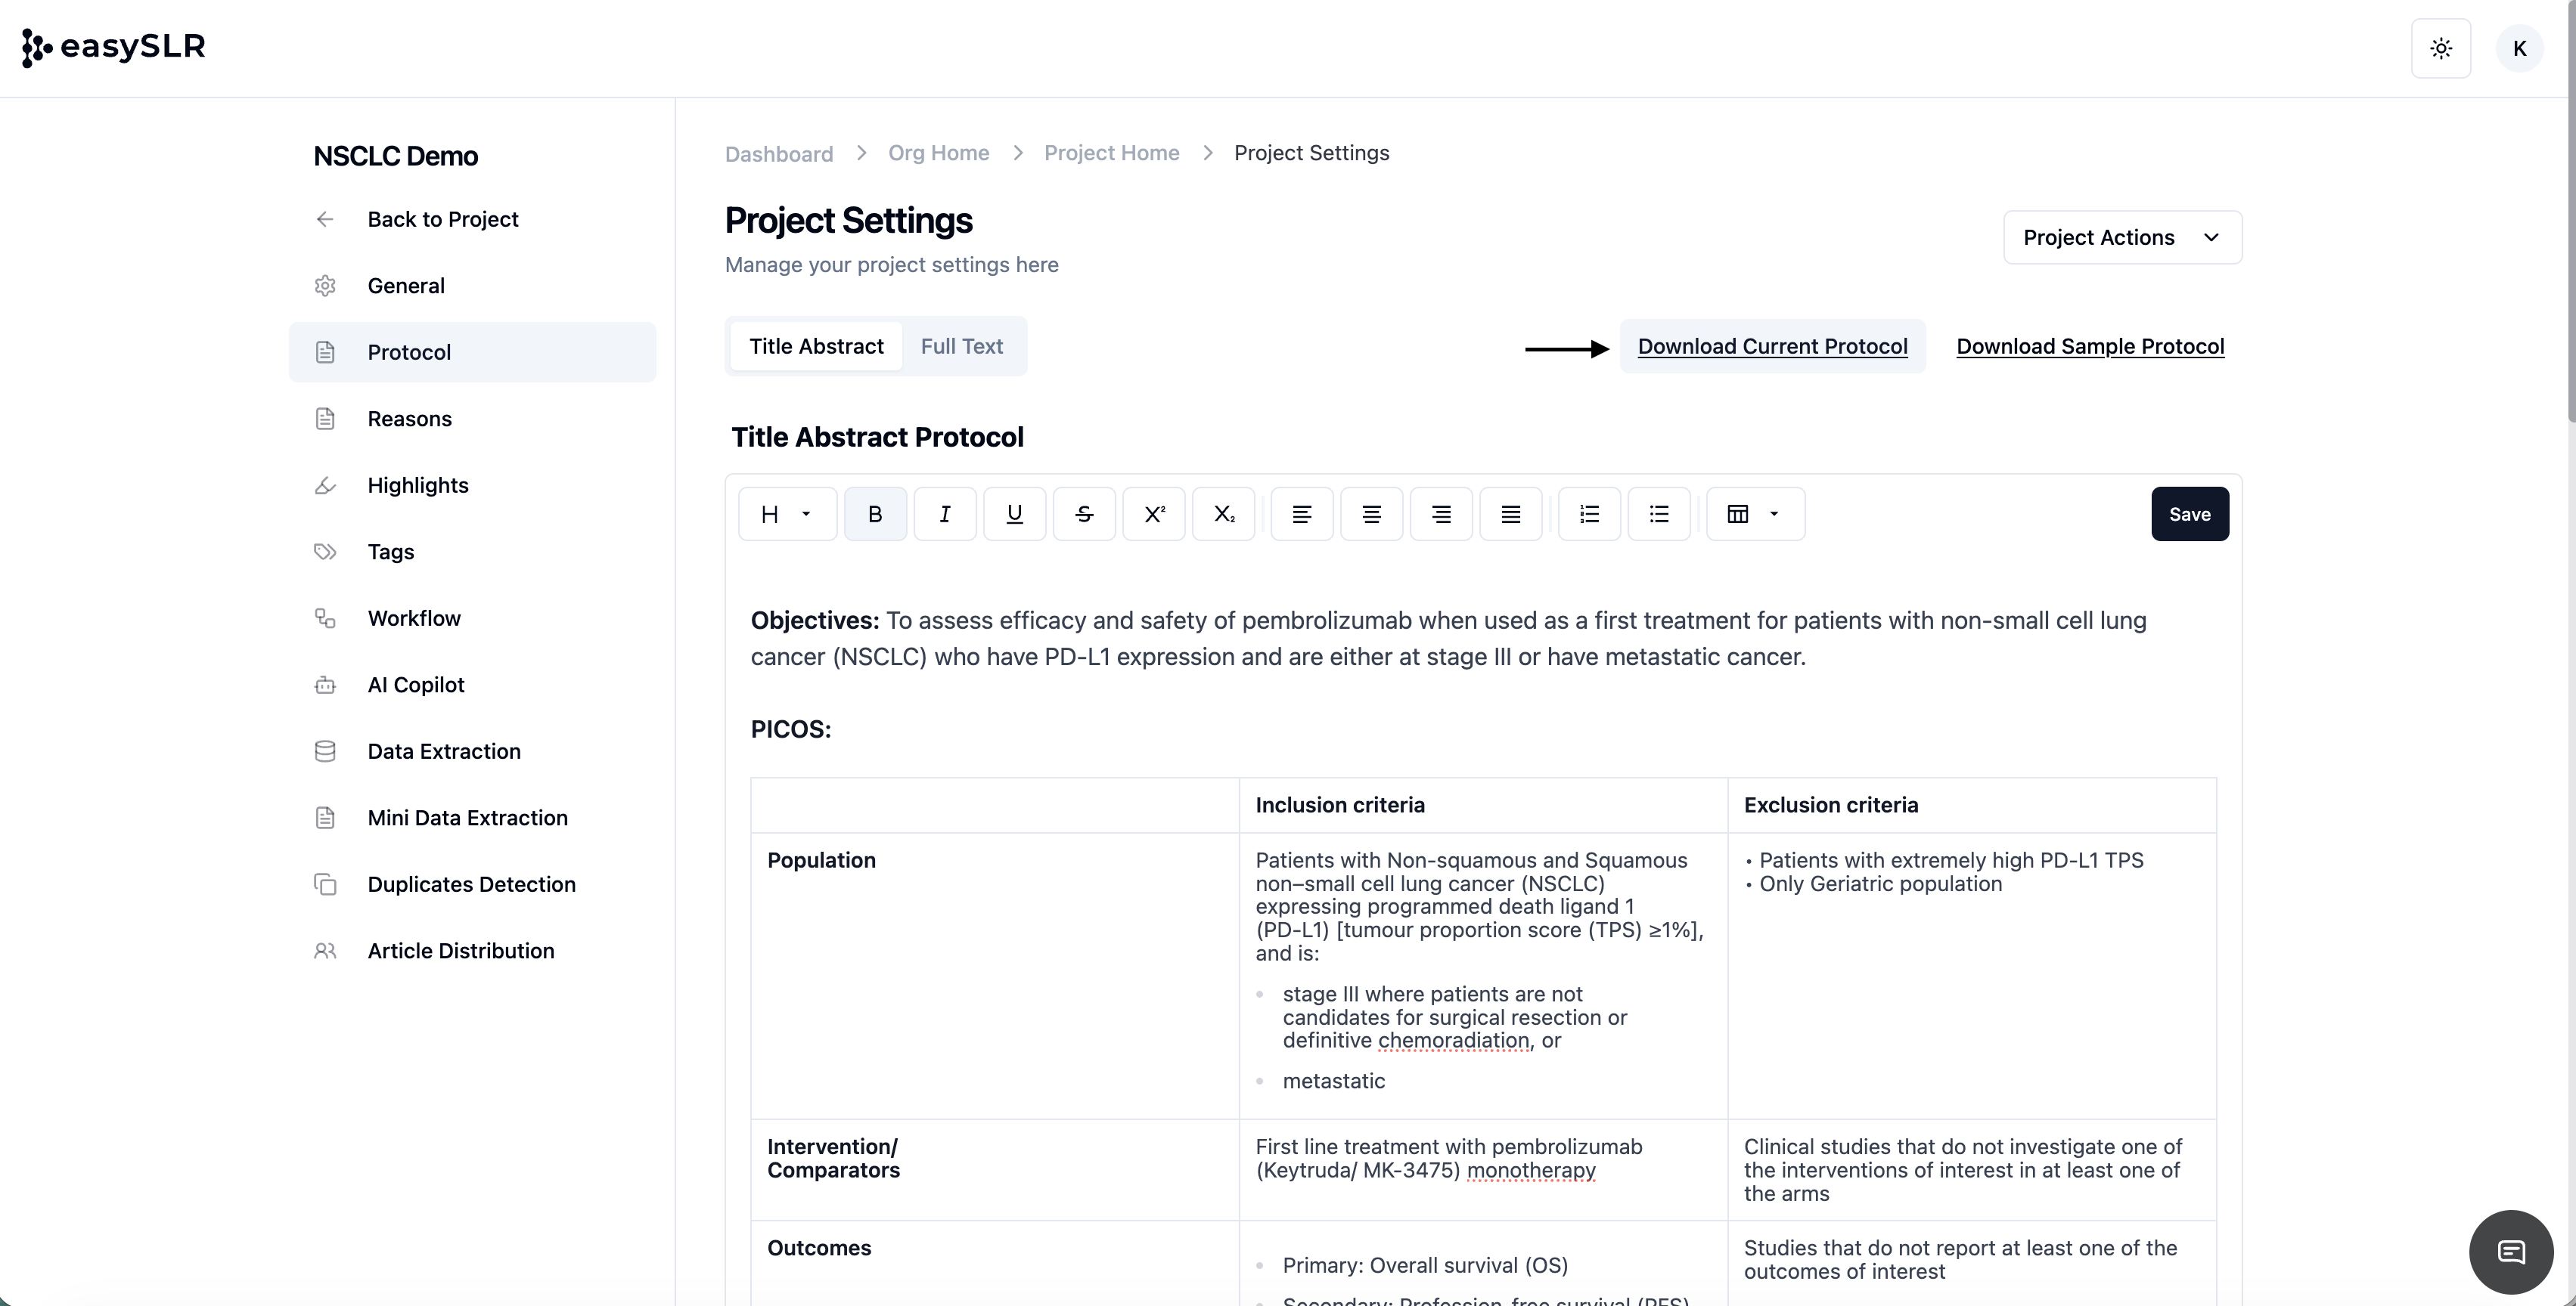Image resolution: width=2576 pixels, height=1306 pixels.
Task: Toggle strikethrough text style
Action: point(1084,514)
